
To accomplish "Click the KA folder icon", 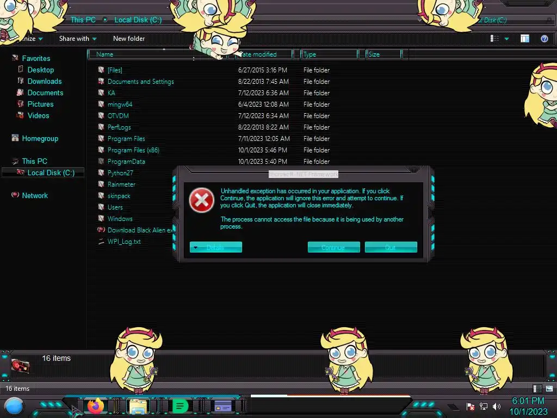I will (x=101, y=93).
